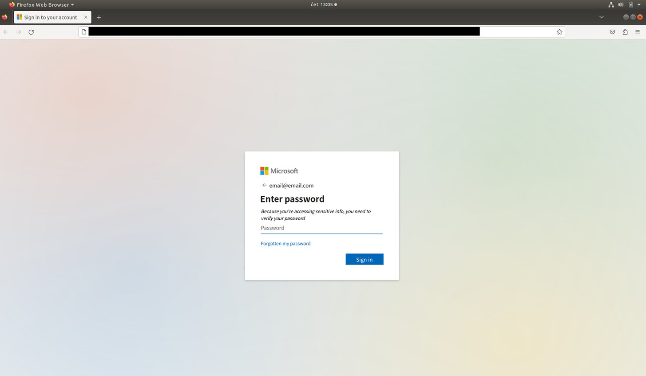Close the Firefox window with the red button
Image resolution: width=646 pixels, height=376 pixels.
tap(640, 17)
